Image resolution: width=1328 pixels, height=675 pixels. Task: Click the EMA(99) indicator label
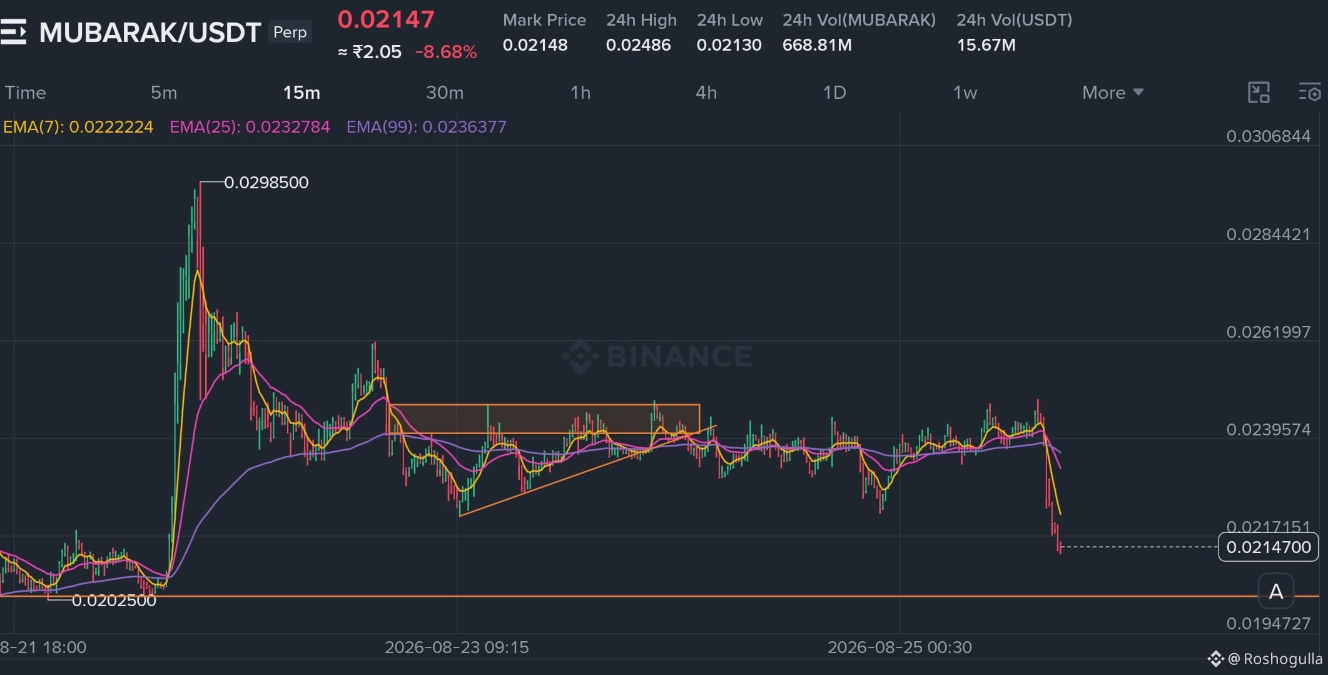tap(426, 127)
